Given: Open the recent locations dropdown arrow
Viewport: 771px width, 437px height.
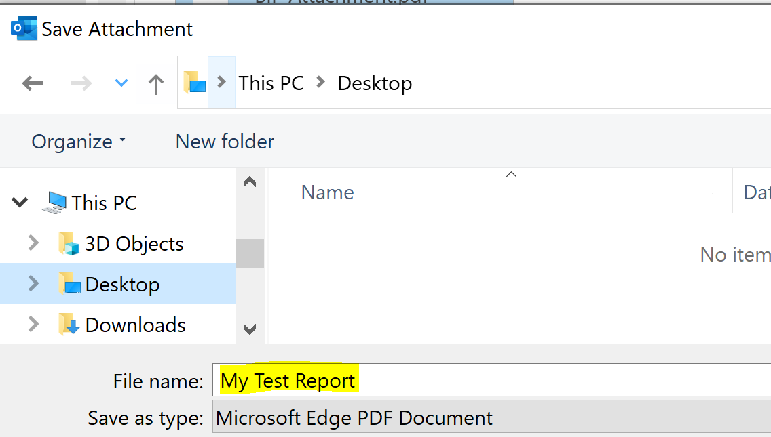Looking at the screenshot, I should (120, 83).
